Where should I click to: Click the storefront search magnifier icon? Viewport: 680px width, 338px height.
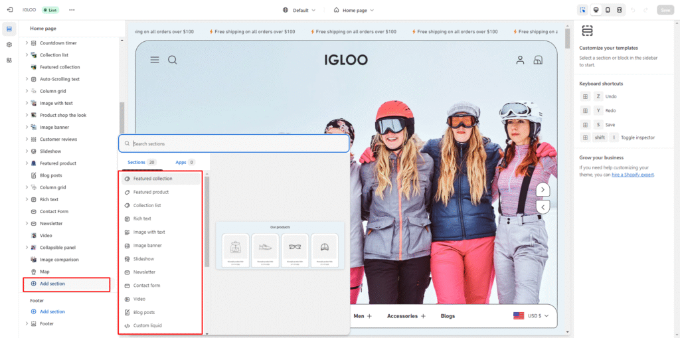[173, 60]
